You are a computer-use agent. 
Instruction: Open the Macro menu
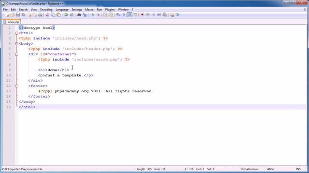tap(89, 10)
